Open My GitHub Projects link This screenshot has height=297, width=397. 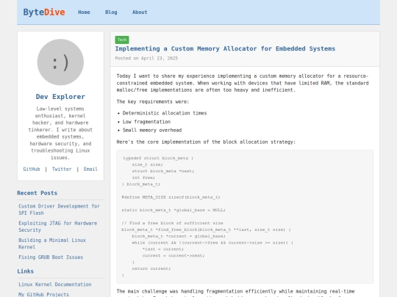(x=43, y=295)
